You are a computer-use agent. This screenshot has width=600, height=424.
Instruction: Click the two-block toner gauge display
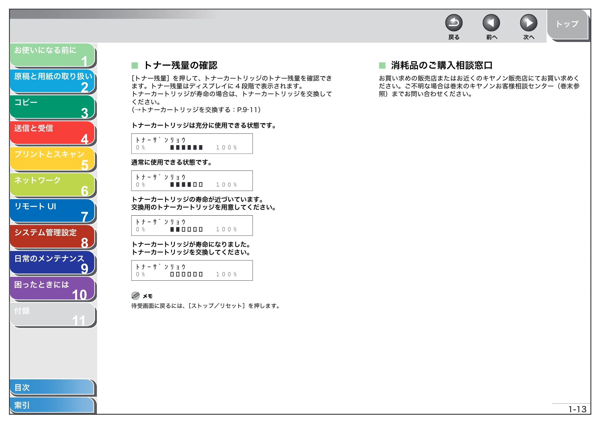(192, 225)
